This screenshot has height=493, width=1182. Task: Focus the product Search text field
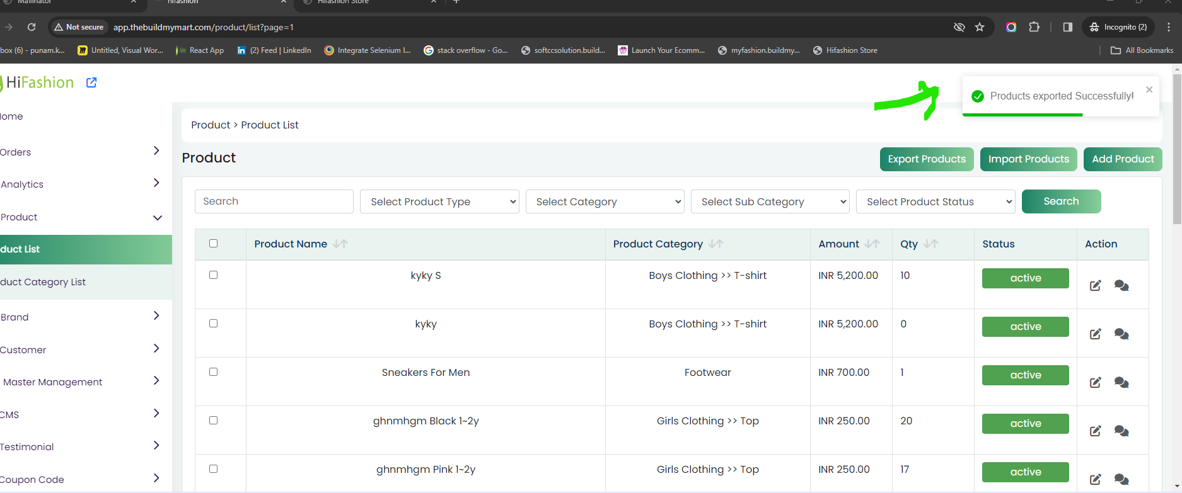(274, 201)
